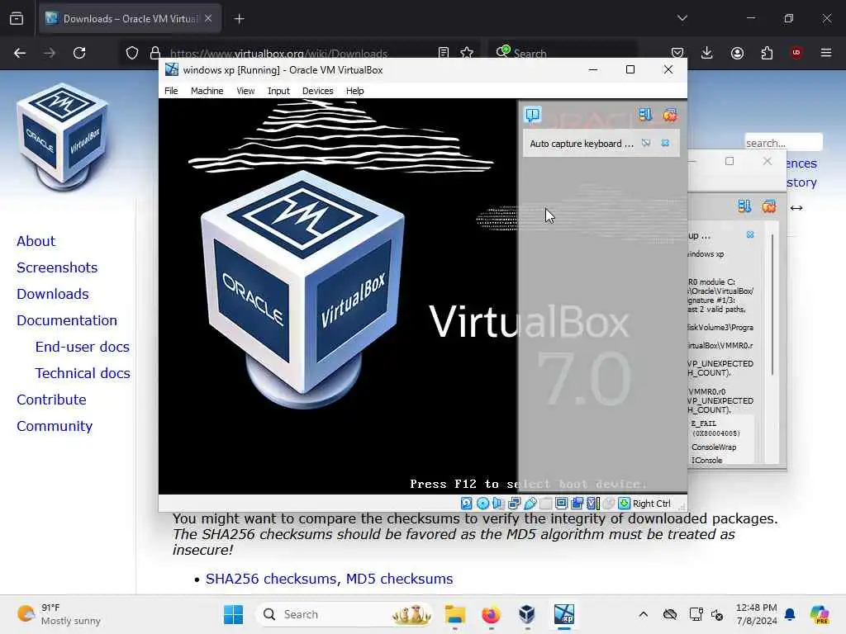
Task: Reload the page in Firefox
Action: [79, 53]
